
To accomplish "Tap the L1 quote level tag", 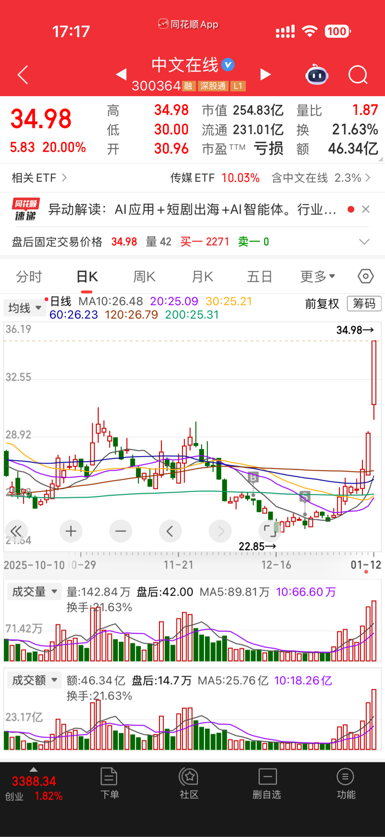I will coord(238,86).
